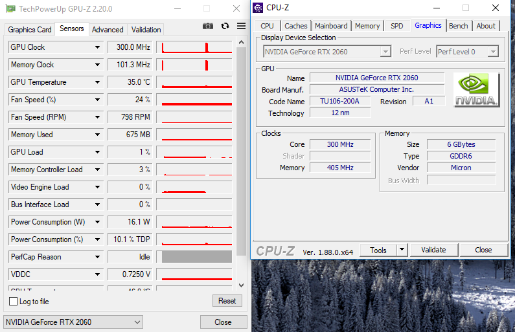The width and height of the screenshot is (515, 332).
Task: Open the Power Consumption (%) dropdown
Action: [97, 239]
